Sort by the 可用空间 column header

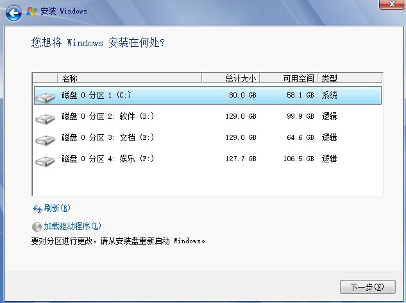tap(289, 78)
